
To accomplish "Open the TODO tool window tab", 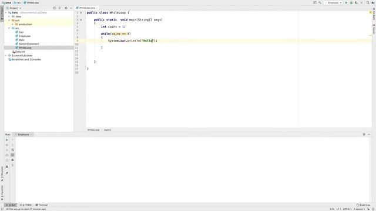I will pyautogui.click(x=26, y=205).
